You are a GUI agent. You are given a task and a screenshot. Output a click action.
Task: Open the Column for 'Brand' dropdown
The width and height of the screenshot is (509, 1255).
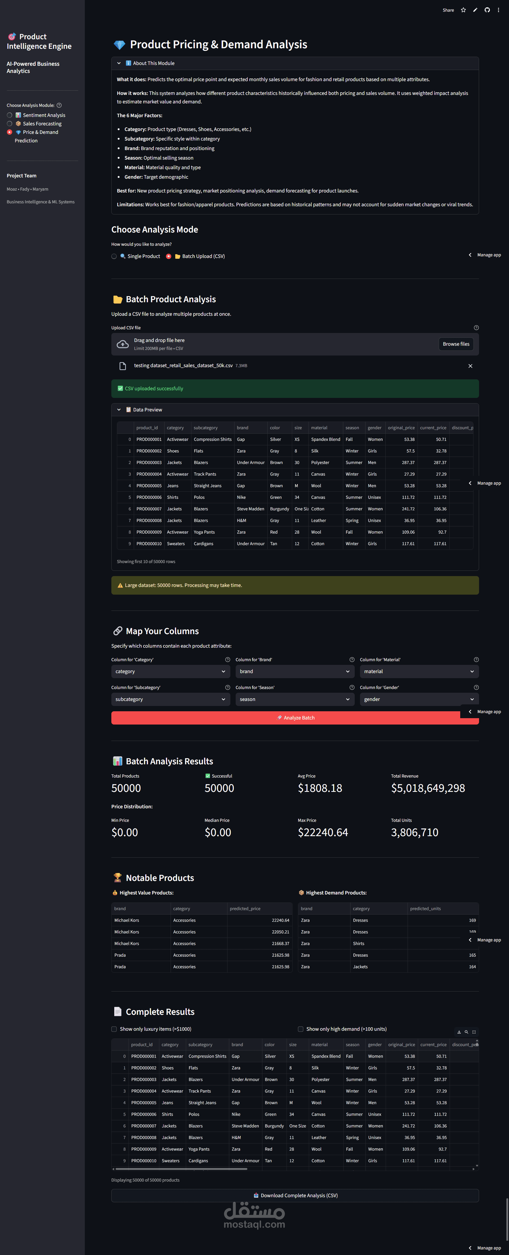pos(295,671)
